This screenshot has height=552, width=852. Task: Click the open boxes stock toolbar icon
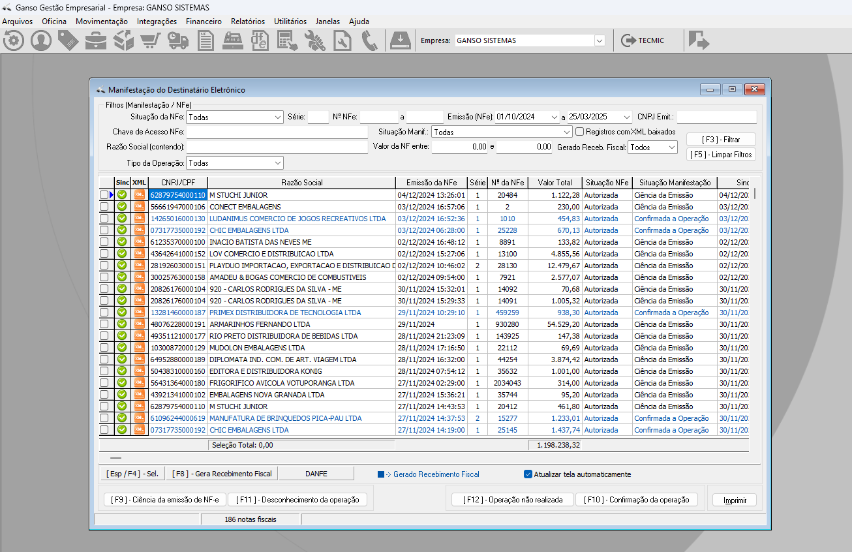tap(123, 40)
